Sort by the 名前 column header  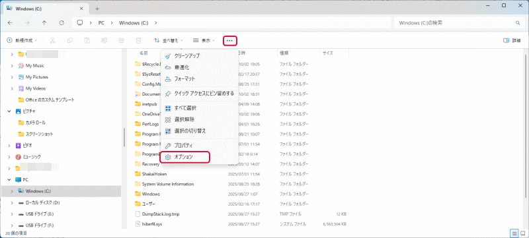coord(143,53)
